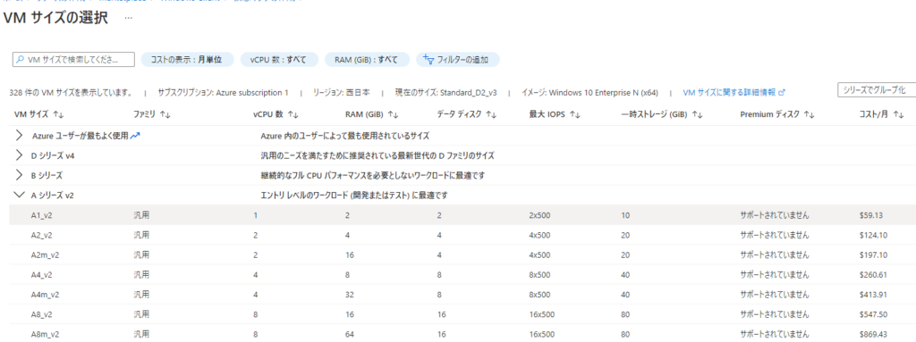Open RAM (GiB) : すべて filter

[x=366, y=60]
